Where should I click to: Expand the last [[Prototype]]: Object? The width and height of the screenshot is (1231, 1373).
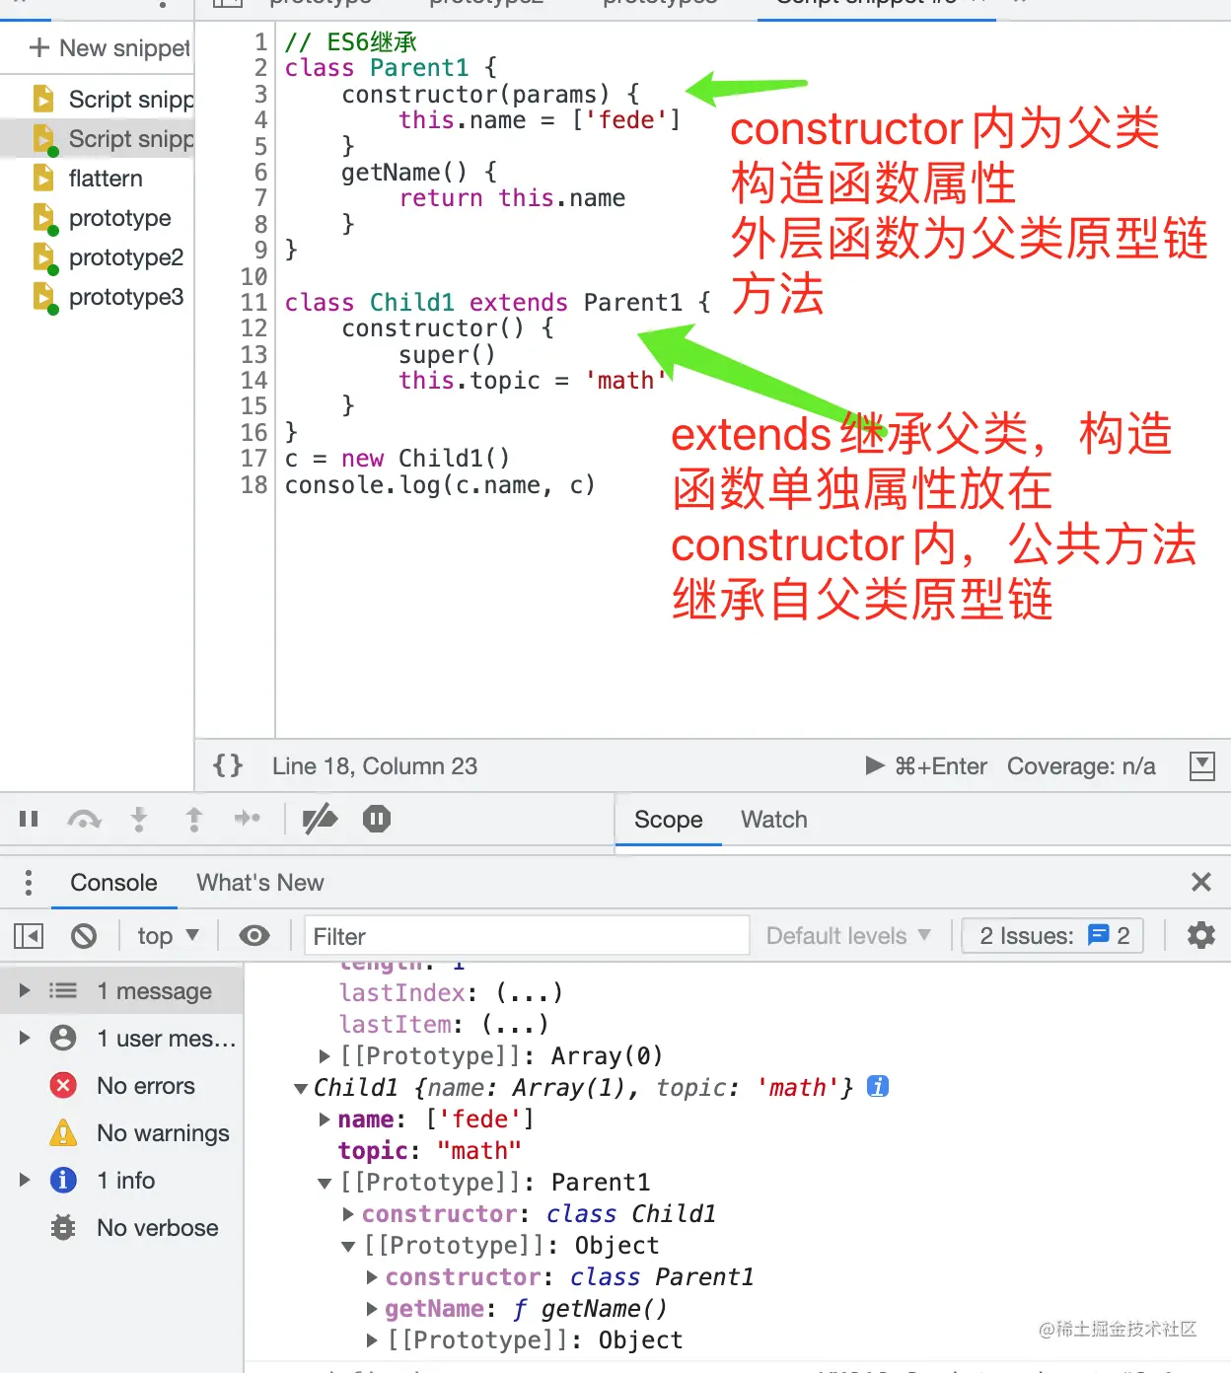pos(372,1340)
